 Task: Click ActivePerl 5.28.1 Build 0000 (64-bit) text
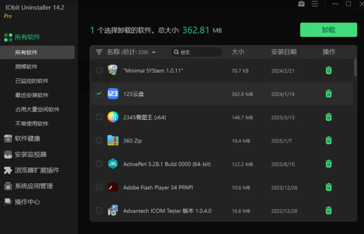(x=167, y=164)
